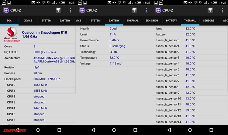
Task: Tap the trophy icon on the Battery screen
Action: tap(134, 10)
